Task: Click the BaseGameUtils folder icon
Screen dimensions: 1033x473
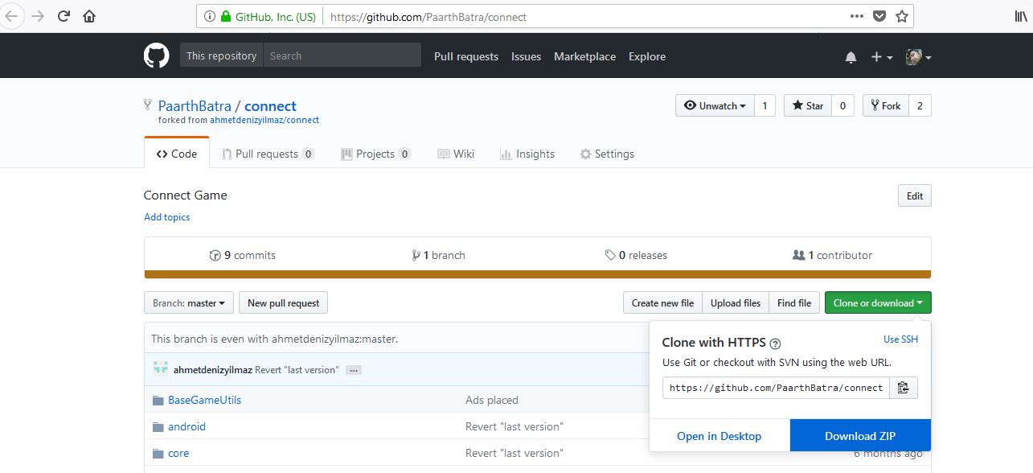Action: point(158,400)
